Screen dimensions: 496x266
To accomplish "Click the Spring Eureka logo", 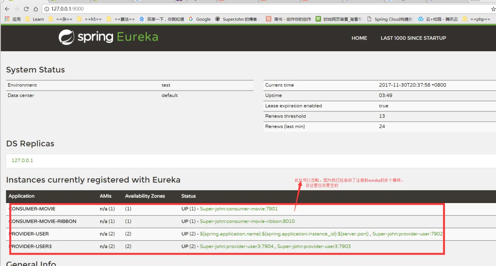I will pos(108,37).
